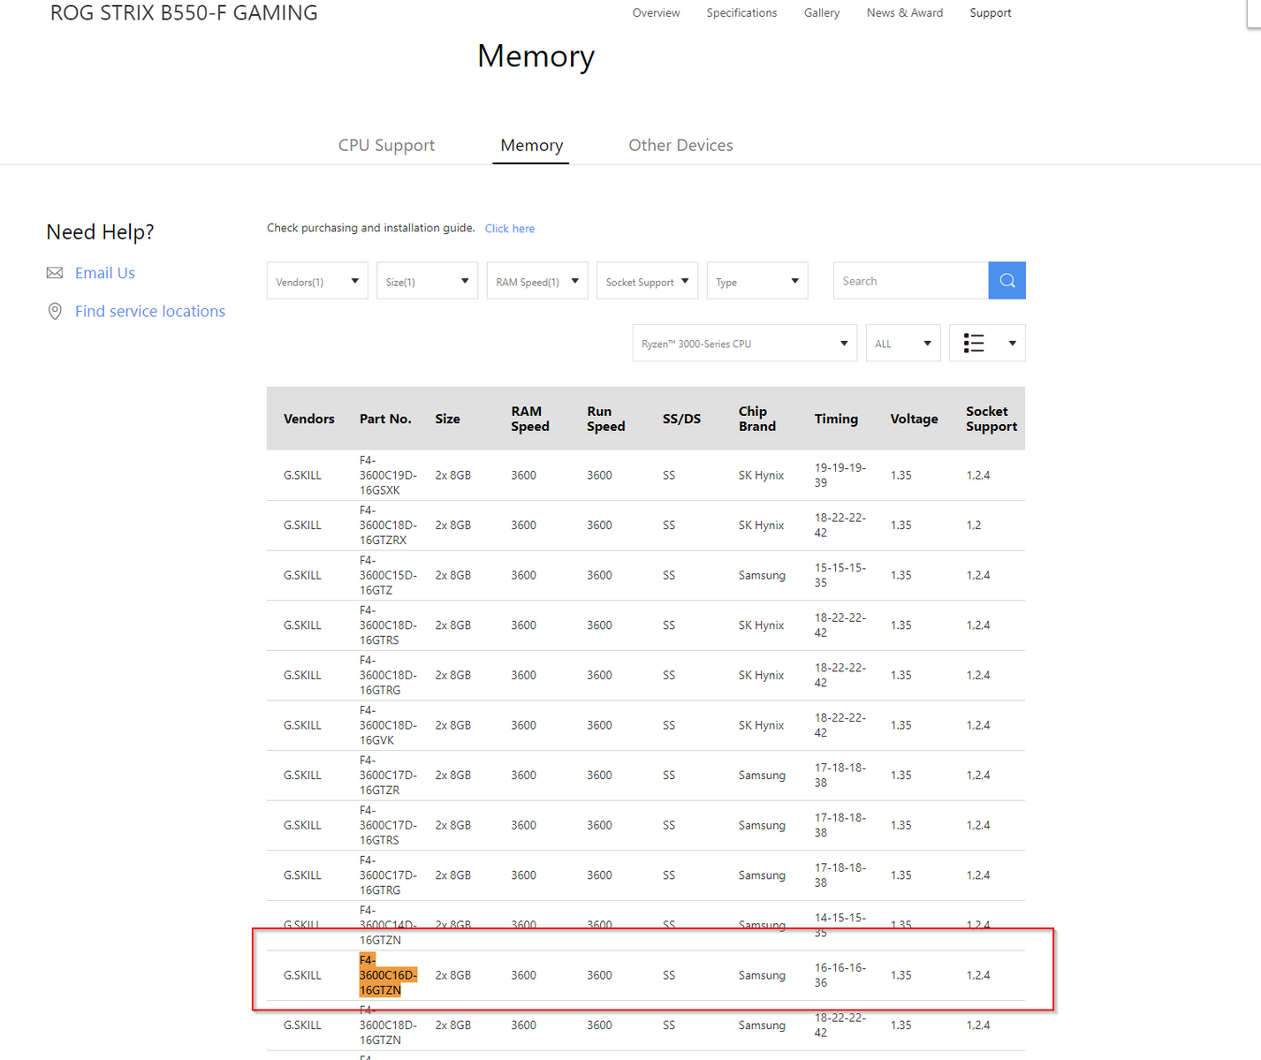Image resolution: width=1261 pixels, height=1060 pixels.
Task: Follow the Click here installation guide link
Action: click(510, 229)
